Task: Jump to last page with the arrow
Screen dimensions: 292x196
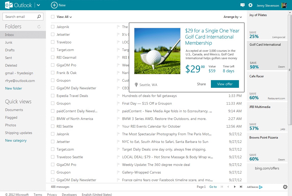Action: click(241, 187)
